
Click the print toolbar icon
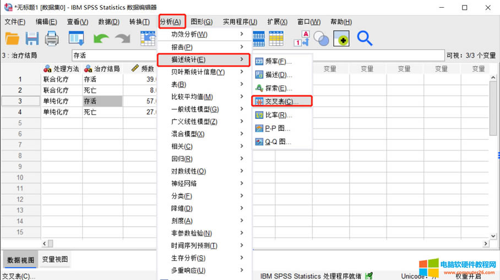[x=52, y=38]
